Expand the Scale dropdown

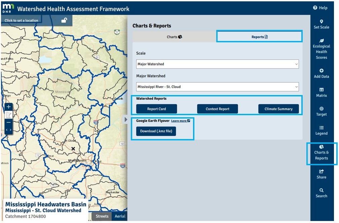(x=217, y=64)
